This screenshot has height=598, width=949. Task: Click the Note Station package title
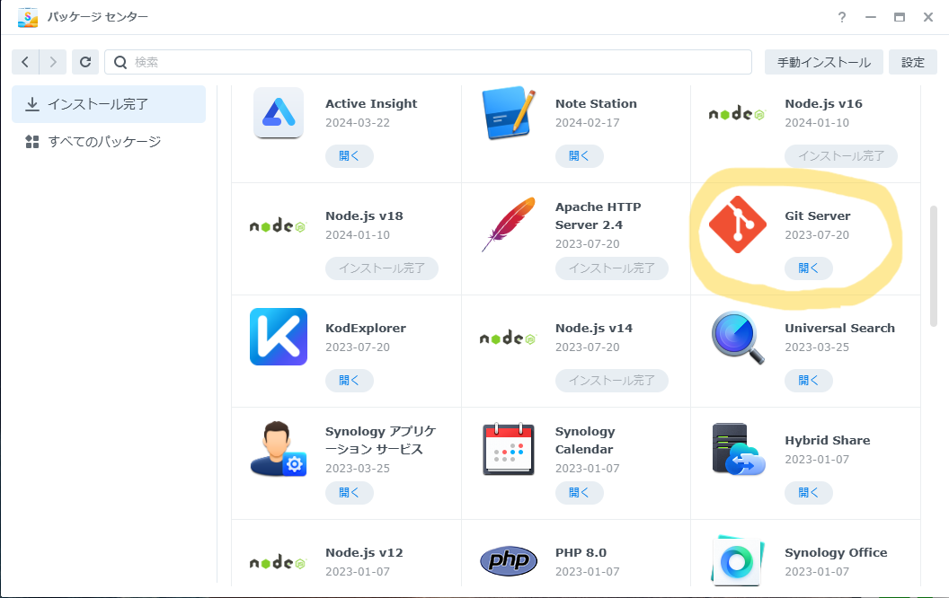click(x=596, y=104)
